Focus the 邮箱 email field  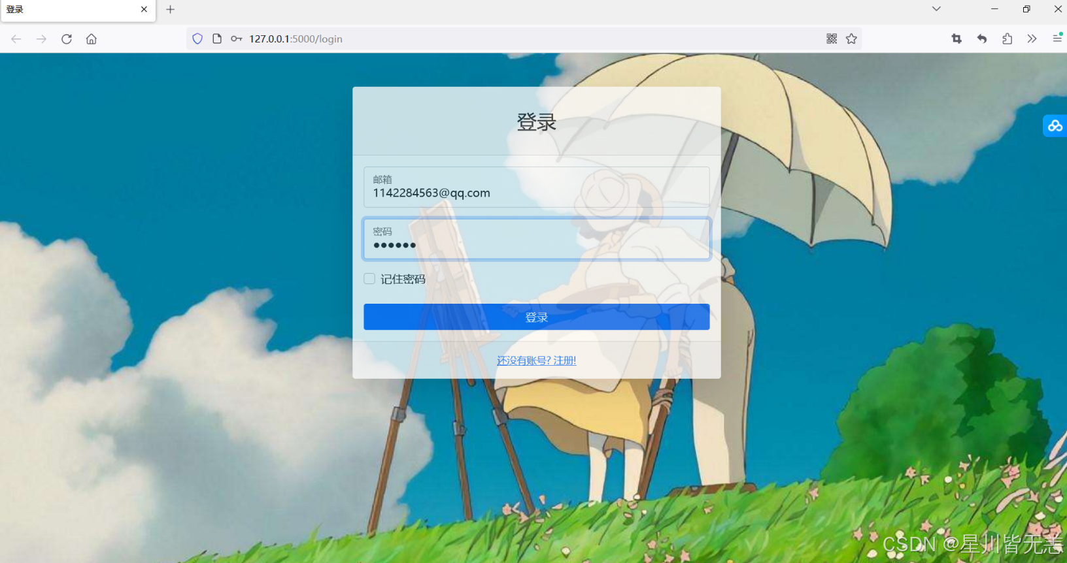(537, 187)
